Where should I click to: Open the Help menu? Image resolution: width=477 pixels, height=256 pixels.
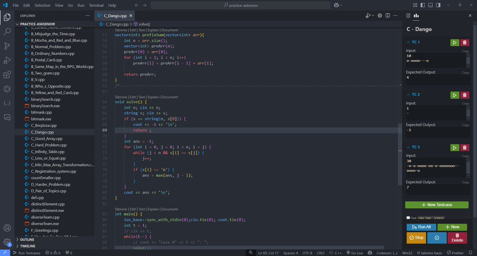click(x=112, y=5)
